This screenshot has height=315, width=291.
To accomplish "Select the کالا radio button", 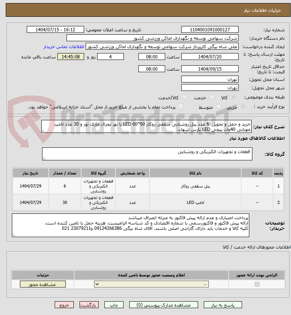I will coord(233,97).
